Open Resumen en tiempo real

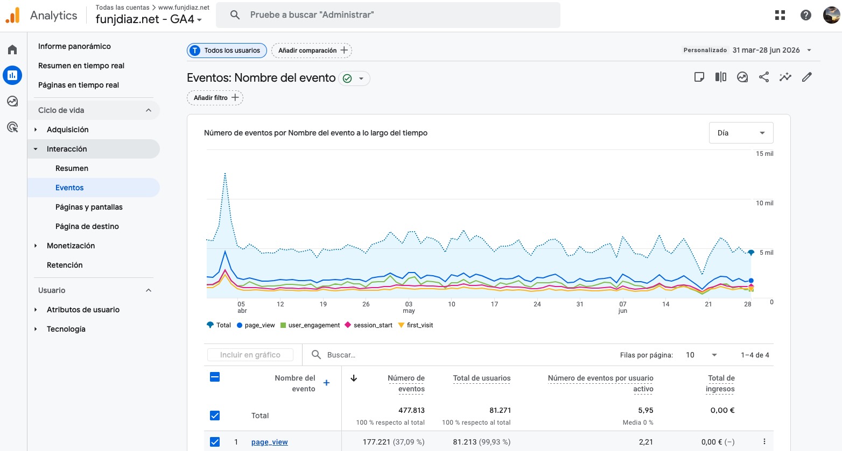pos(81,66)
